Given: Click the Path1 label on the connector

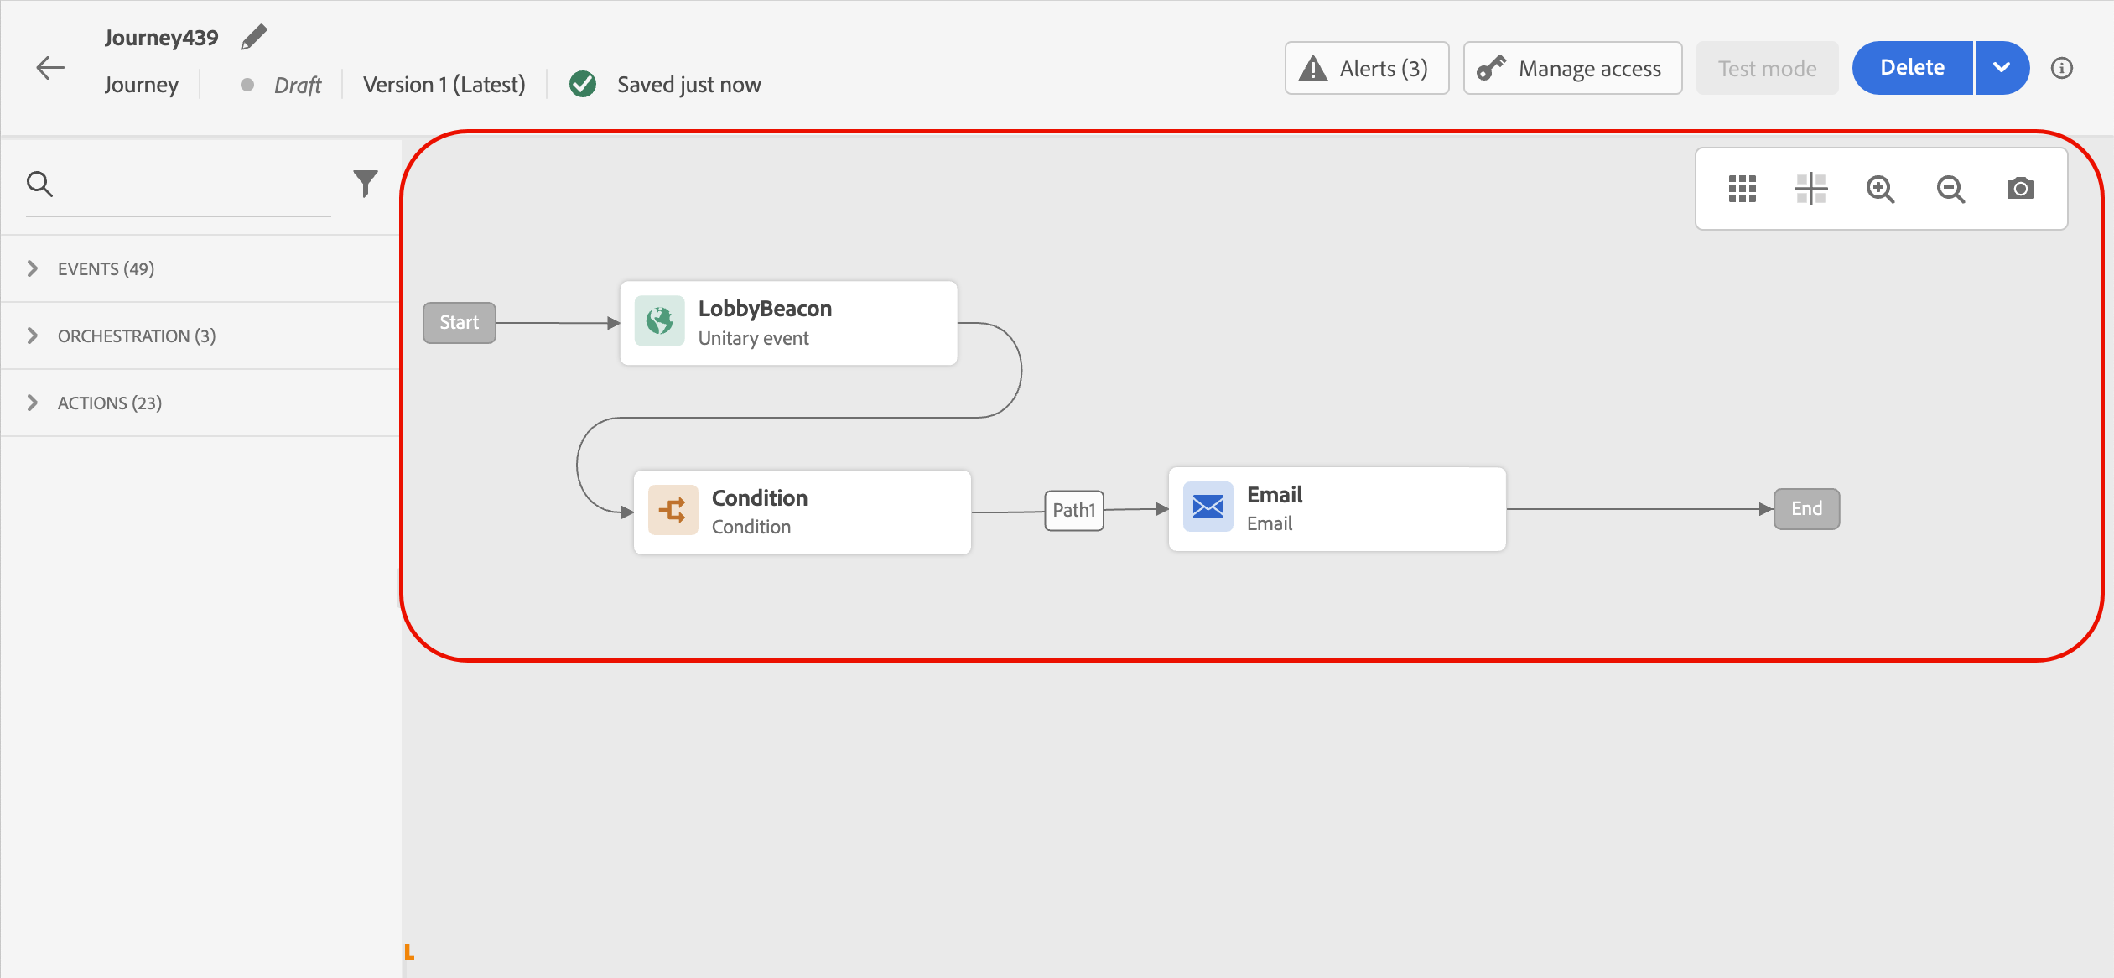Looking at the screenshot, I should (1073, 510).
